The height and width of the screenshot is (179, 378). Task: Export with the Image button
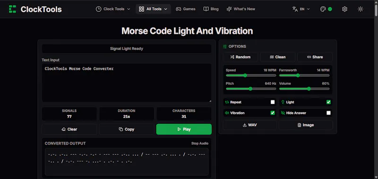pos(306,125)
